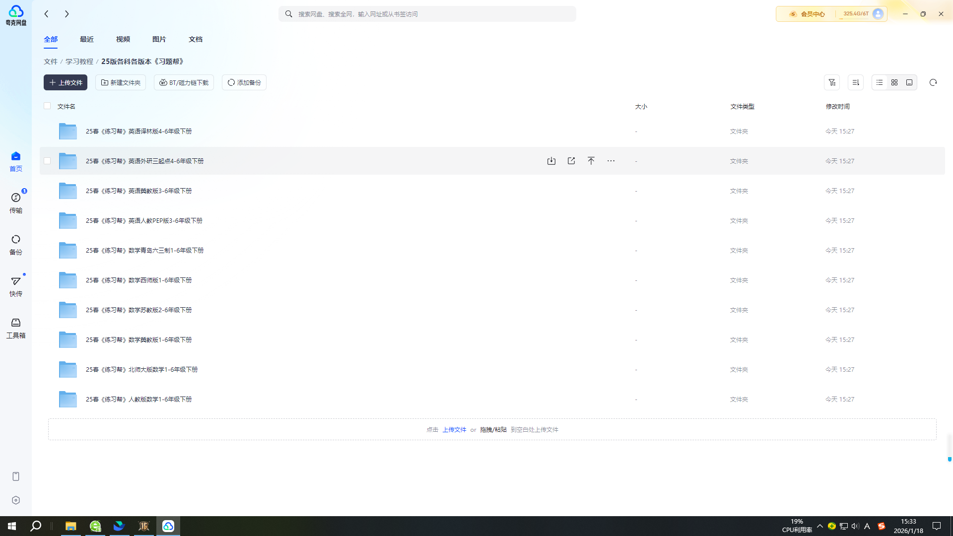
Task: Open the 工具箱 toolbox sidebar section
Action: [x=16, y=328]
